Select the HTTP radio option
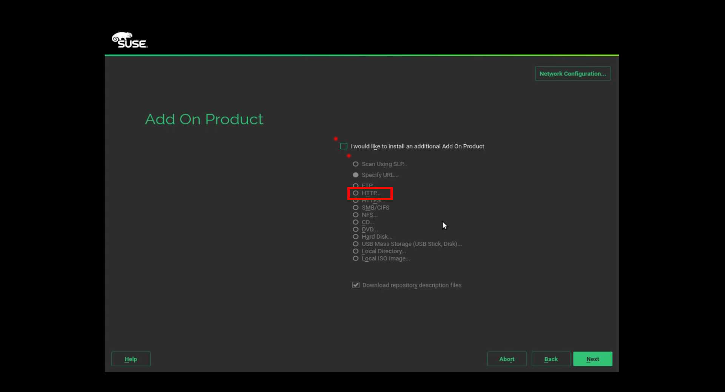Screen dimensions: 725x392 coord(355,193)
